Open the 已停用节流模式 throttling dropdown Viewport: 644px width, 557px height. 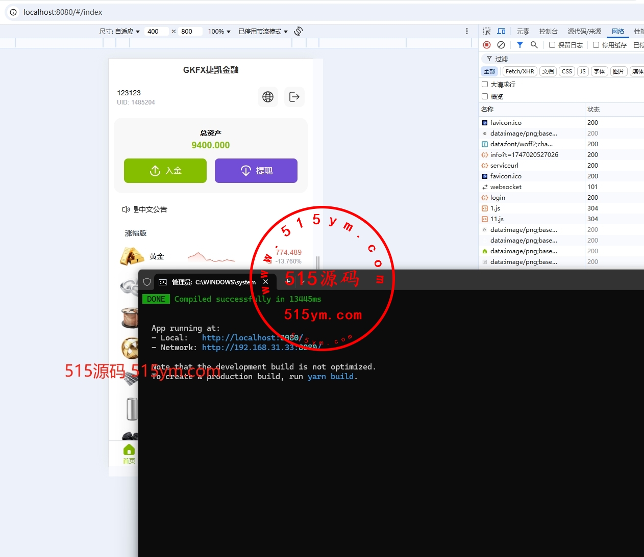pos(263,32)
